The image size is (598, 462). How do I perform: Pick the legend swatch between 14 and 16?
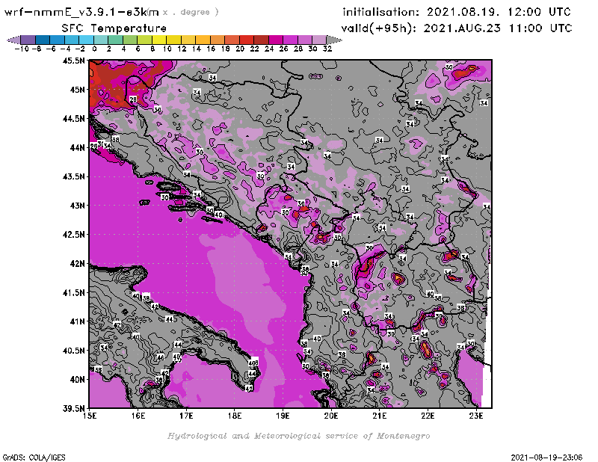click(x=203, y=40)
